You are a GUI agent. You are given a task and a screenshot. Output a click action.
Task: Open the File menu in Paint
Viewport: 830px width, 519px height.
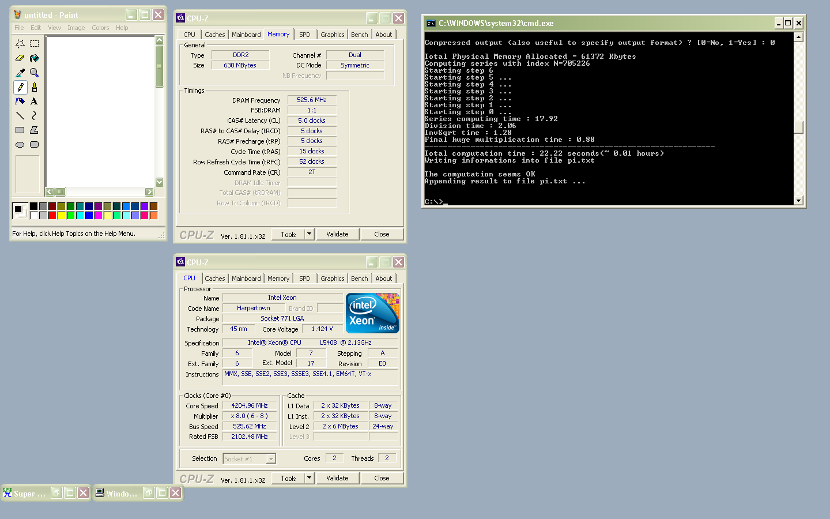pyautogui.click(x=19, y=28)
